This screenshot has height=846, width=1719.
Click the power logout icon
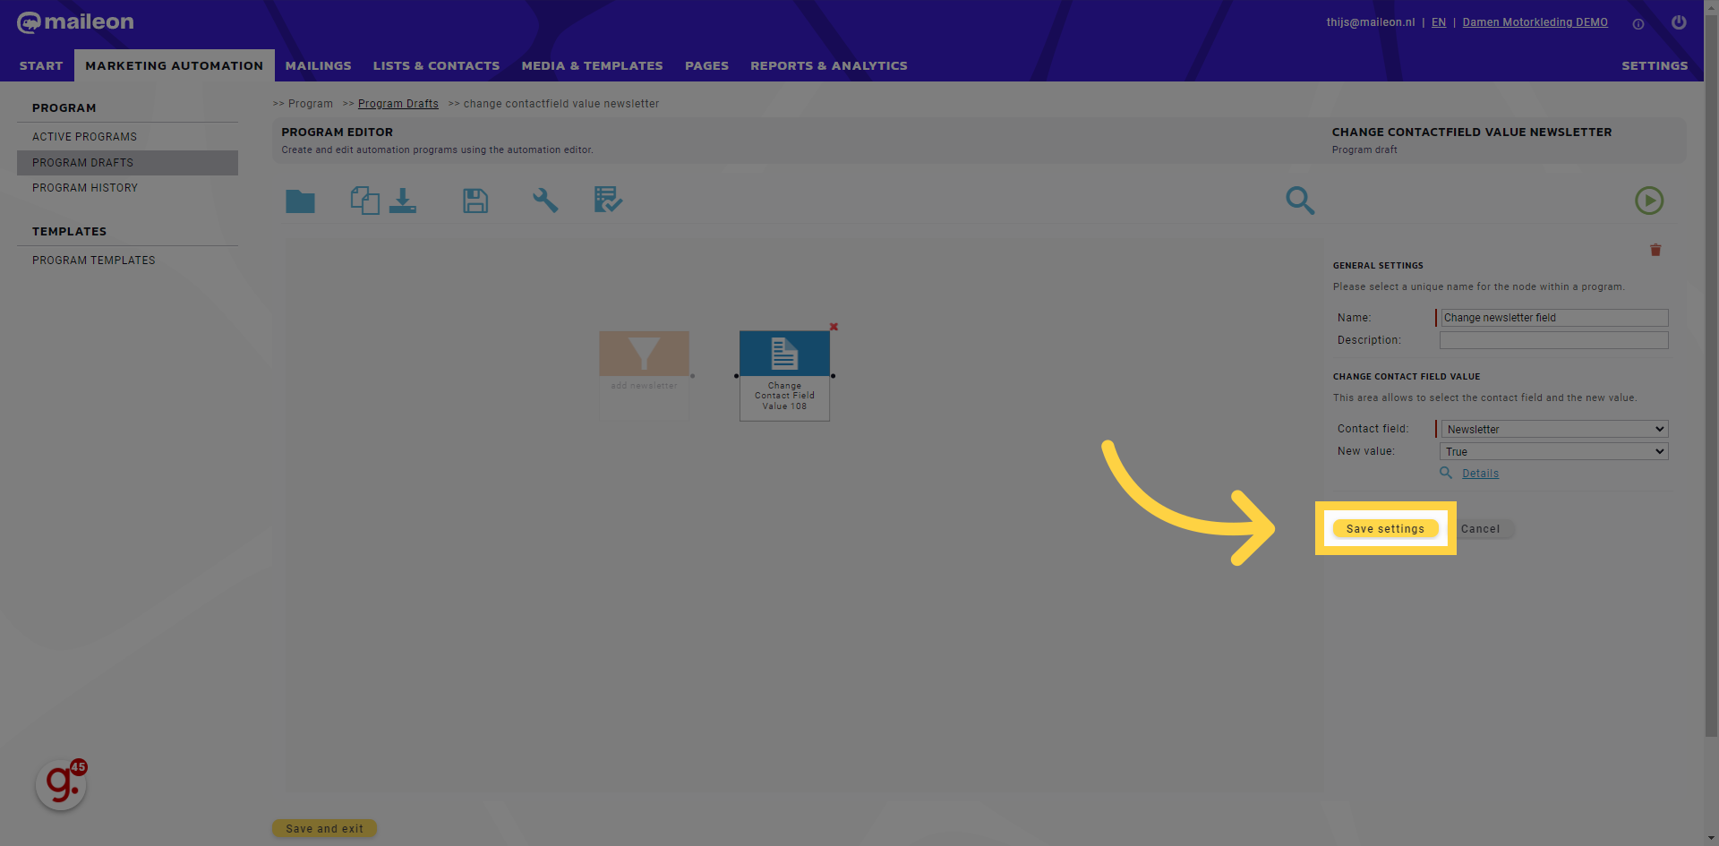(x=1679, y=22)
